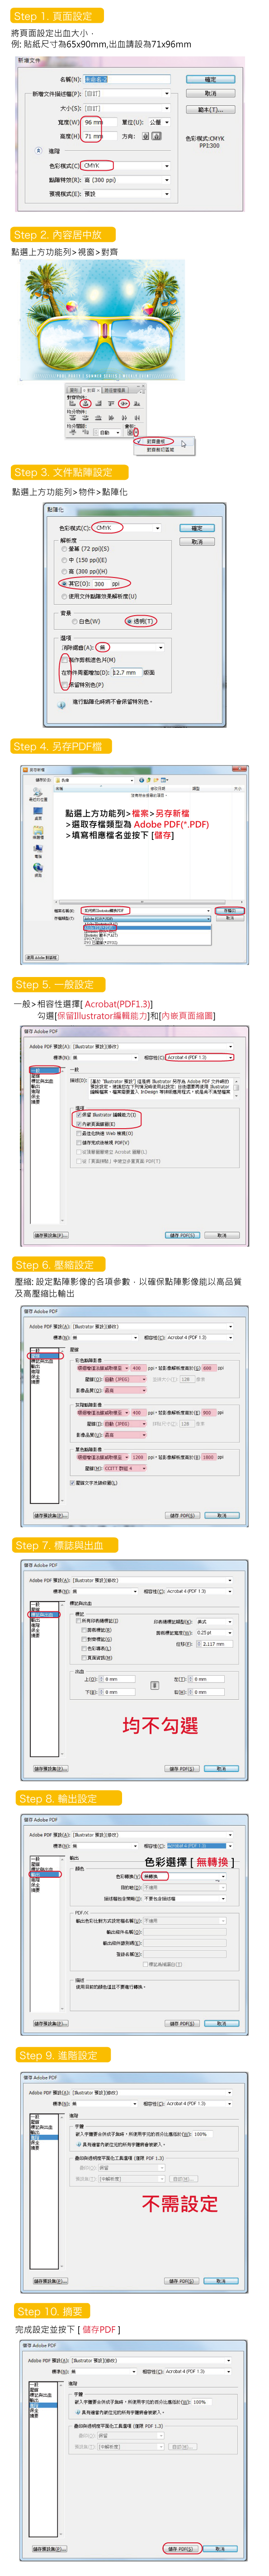Click 媒體櫃 sidebar icon in save dialog
Image resolution: width=269 pixels, height=2576 pixels.
(x=38, y=833)
